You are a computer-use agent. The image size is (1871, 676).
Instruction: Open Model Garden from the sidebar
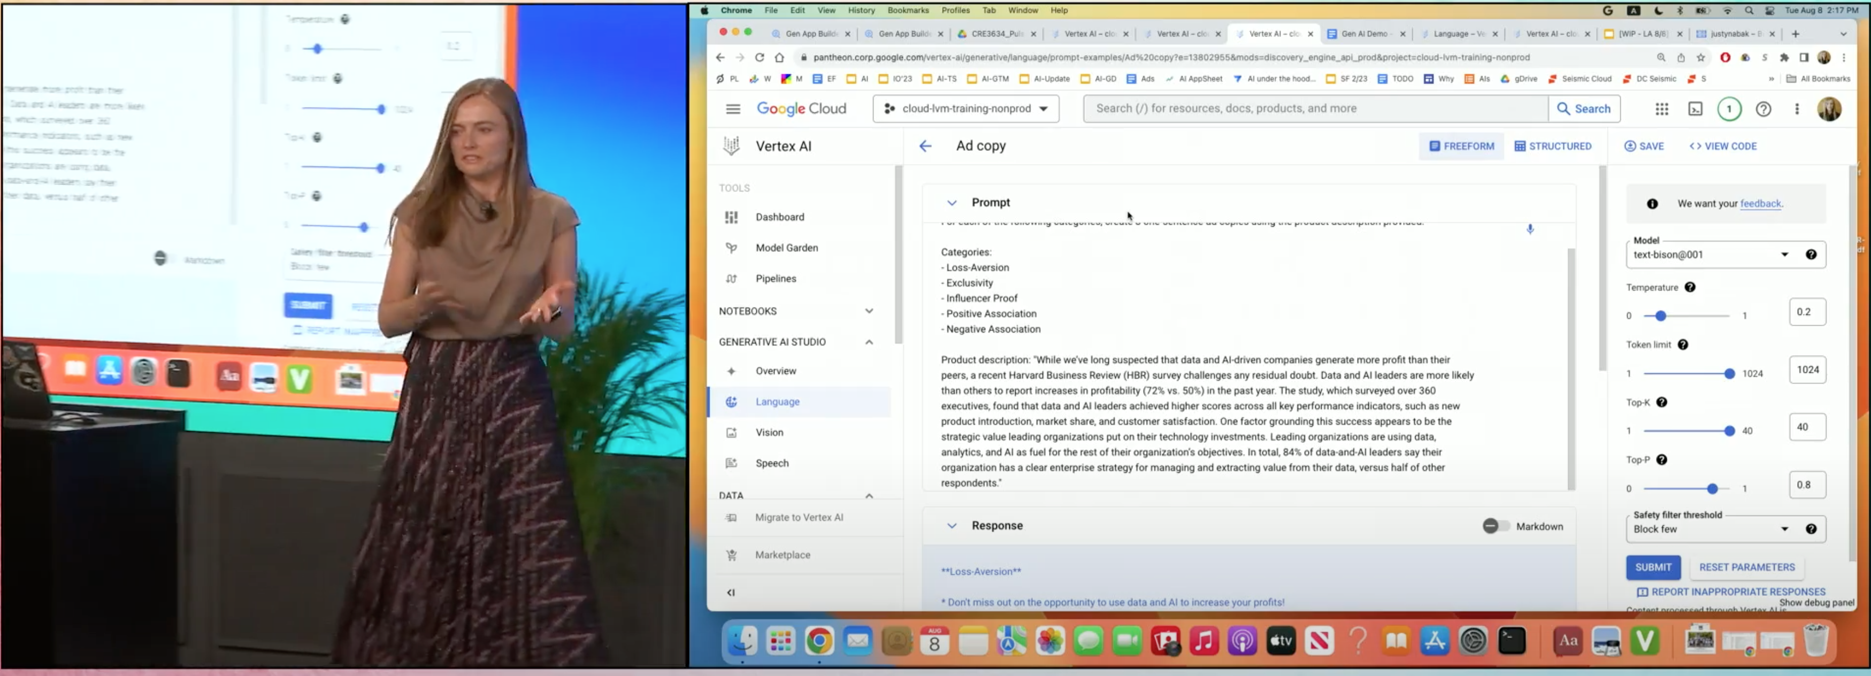point(786,248)
